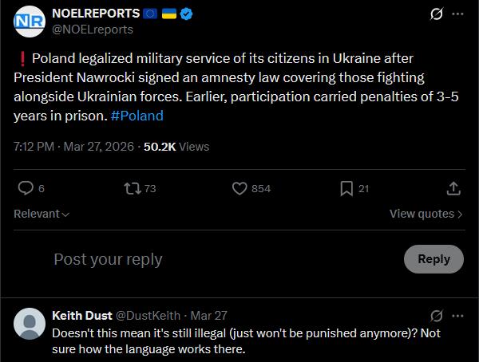
Task: Click the #Poland hashtag
Action: [x=137, y=116]
